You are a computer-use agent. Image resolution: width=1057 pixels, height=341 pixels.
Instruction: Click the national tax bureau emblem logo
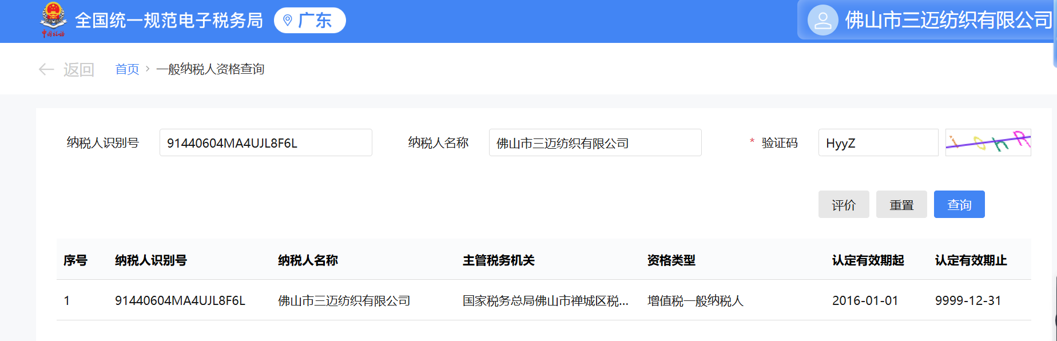click(53, 20)
